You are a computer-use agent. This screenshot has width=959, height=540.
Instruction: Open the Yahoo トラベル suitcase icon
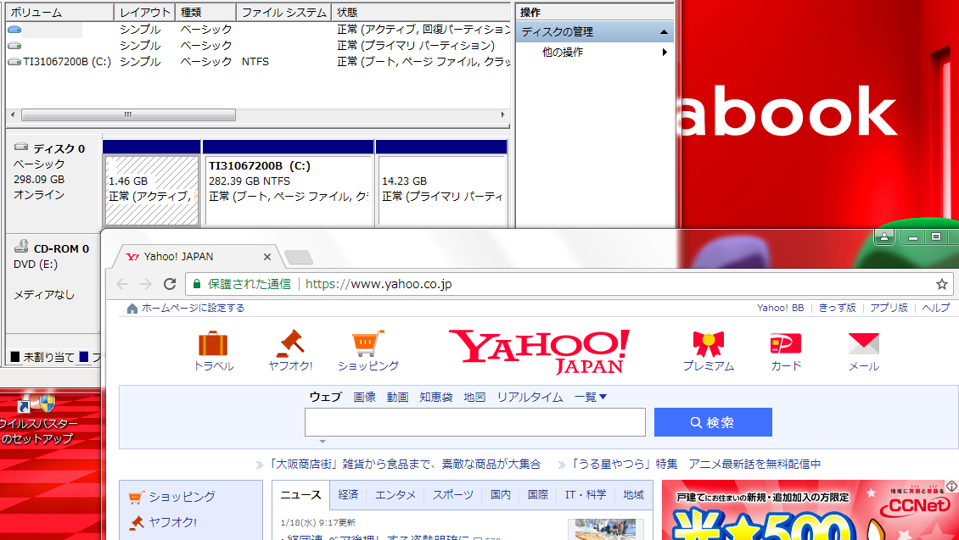point(213,343)
